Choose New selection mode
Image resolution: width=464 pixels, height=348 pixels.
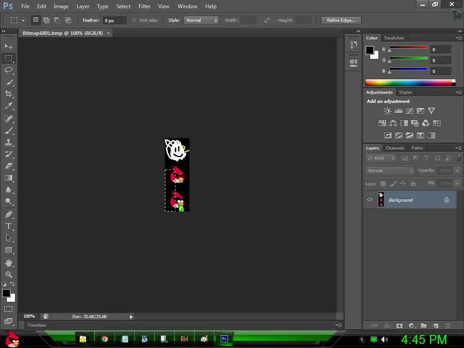(35, 20)
